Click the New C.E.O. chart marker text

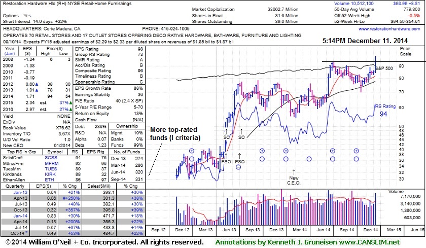pyautogui.click(x=294, y=181)
